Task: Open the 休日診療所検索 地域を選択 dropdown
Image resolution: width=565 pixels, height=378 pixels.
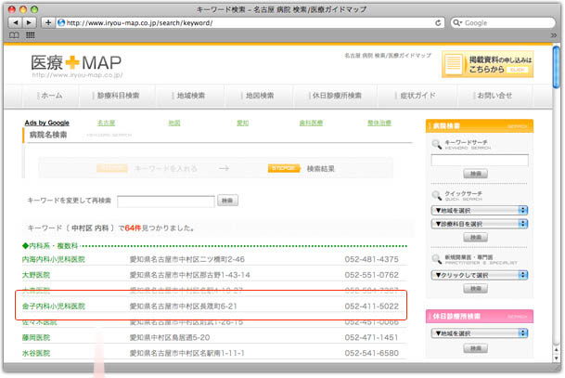Action: pos(480,333)
